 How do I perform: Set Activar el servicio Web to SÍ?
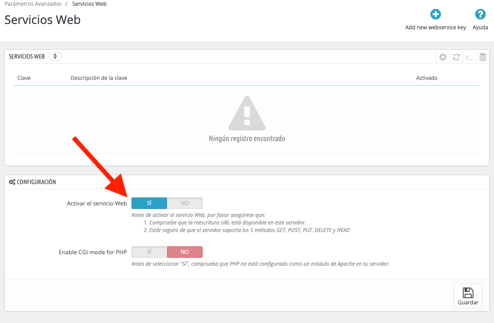(x=149, y=203)
